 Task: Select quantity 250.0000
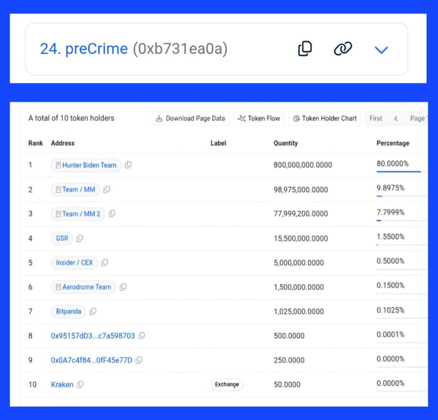point(289,360)
